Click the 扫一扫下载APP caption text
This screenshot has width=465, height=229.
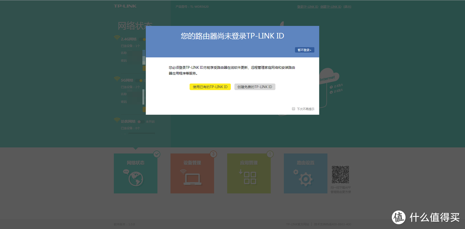[x=341, y=188]
